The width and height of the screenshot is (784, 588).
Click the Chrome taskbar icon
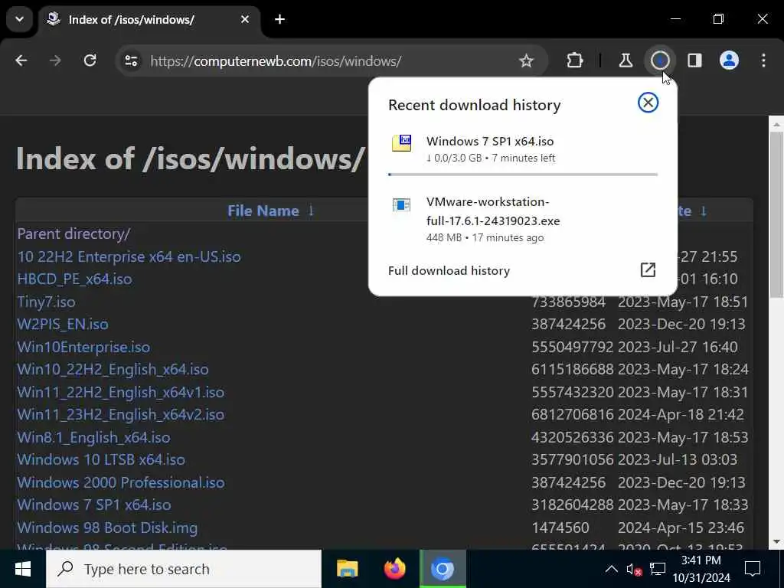443,569
